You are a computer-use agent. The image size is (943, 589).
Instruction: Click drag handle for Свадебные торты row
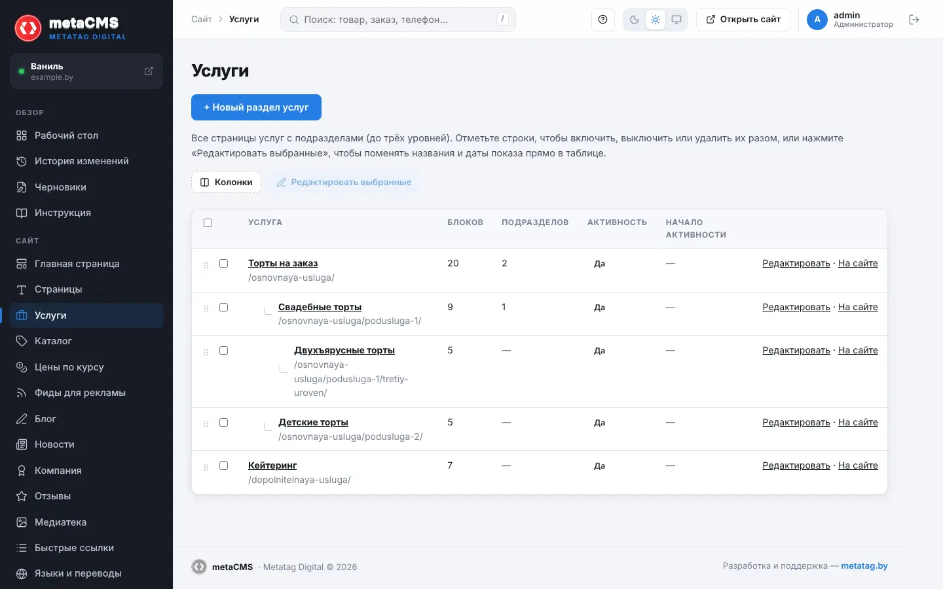click(x=206, y=308)
